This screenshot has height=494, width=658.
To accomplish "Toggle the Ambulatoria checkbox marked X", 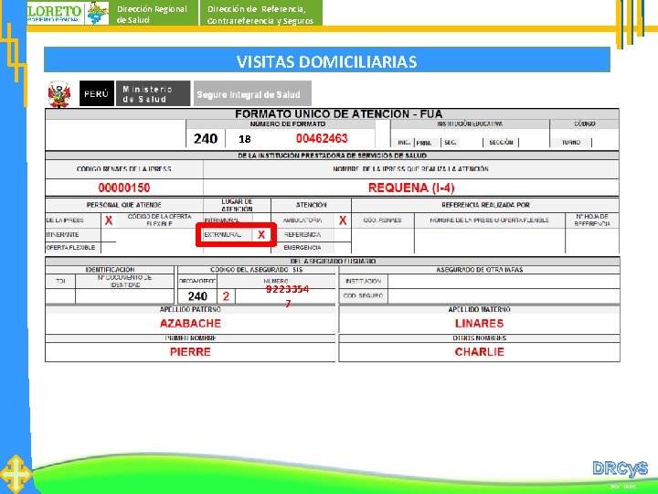I will click(x=343, y=220).
